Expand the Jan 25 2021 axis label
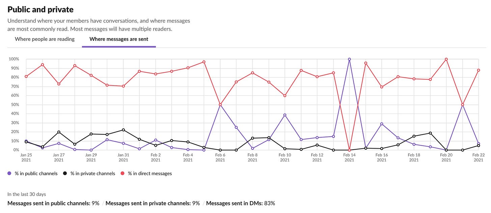The width and height of the screenshot is (491, 213). (26, 157)
